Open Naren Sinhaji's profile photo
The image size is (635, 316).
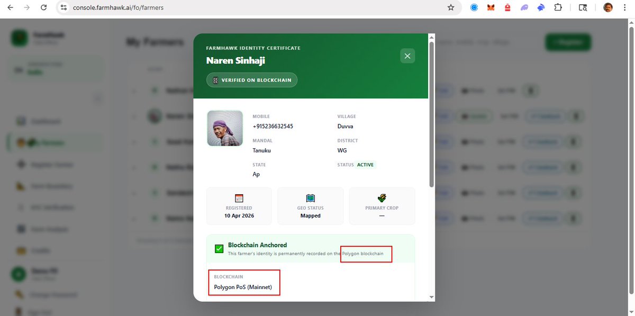[x=225, y=128]
